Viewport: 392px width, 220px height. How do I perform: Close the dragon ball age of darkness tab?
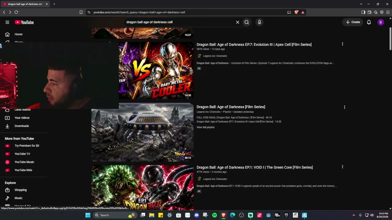[x=47, y=4]
